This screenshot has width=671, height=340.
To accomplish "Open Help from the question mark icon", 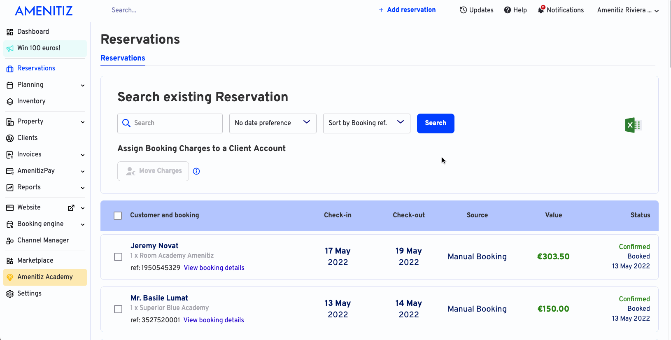I will pos(508,10).
